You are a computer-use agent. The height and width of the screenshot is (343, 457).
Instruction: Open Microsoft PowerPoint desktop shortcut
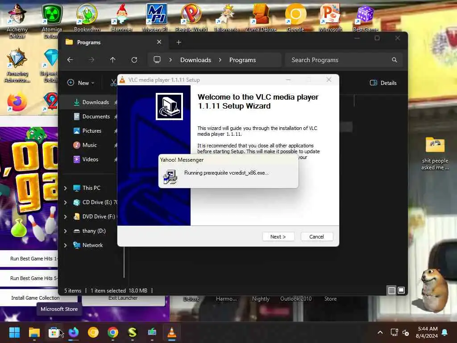tap(330, 17)
